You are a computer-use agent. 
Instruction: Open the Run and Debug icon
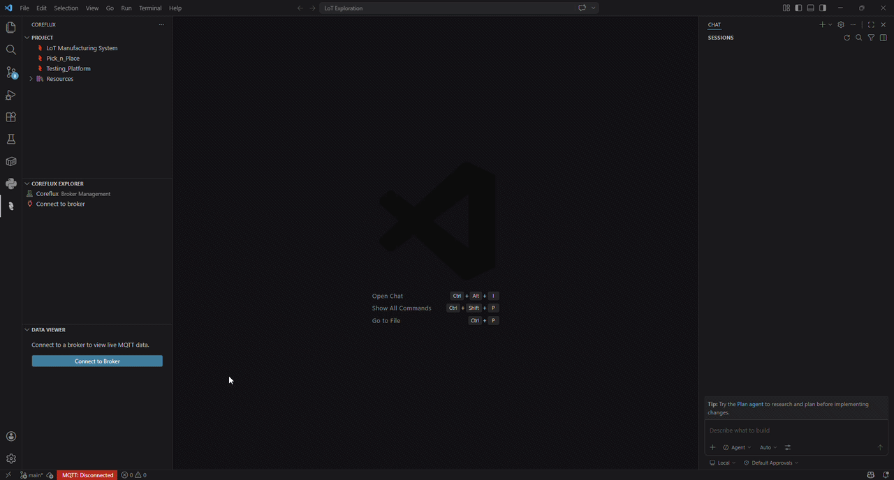(10, 94)
